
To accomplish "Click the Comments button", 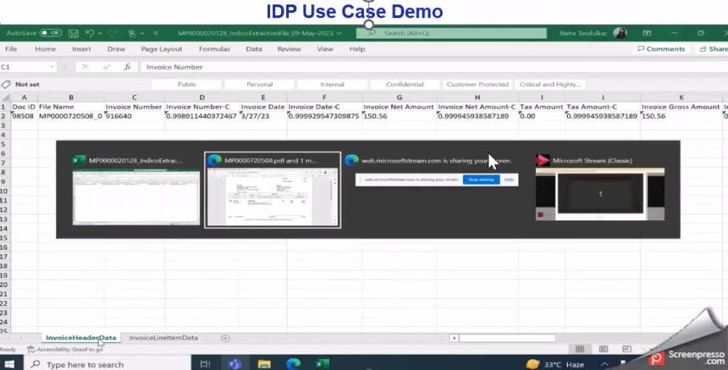I will click(661, 49).
